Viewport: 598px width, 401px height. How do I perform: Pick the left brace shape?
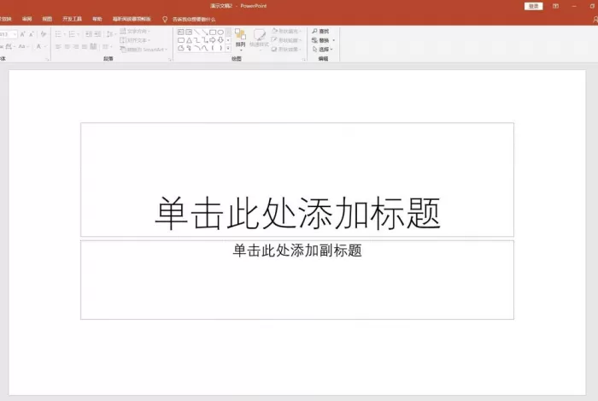pyautogui.click(x=213, y=48)
